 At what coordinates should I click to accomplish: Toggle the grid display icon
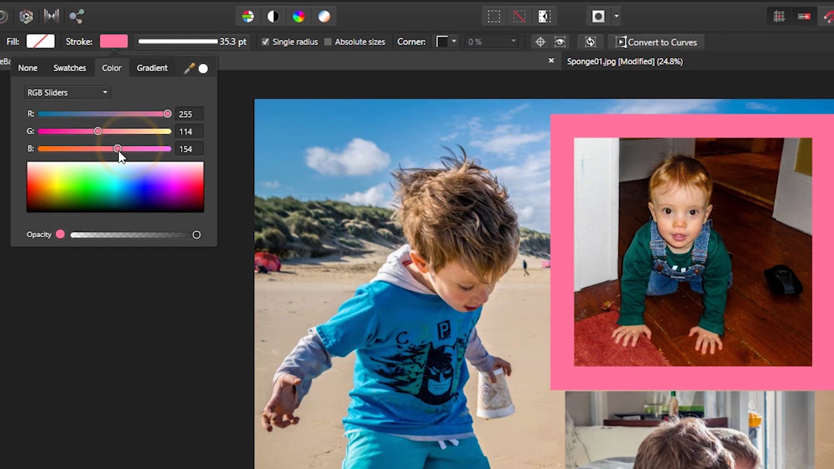coord(779,17)
